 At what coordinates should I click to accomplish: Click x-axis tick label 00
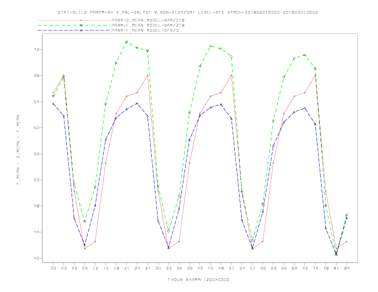[x=53, y=268]
